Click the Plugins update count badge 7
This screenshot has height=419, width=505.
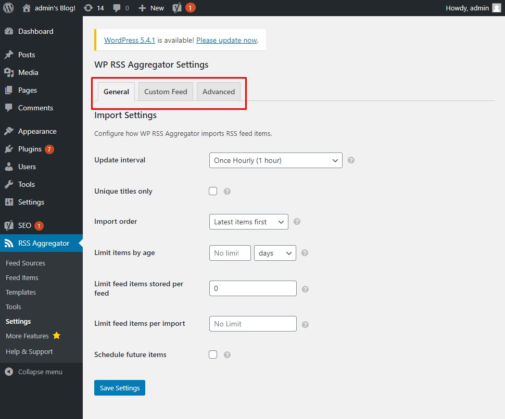(x=49, y=149)
